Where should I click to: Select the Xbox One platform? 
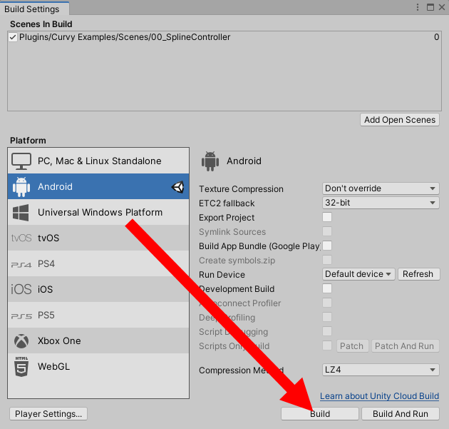(x=98, y=340)
